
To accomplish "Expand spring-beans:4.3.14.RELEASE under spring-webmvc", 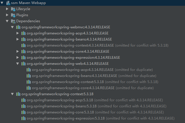I will click(18, 39).
